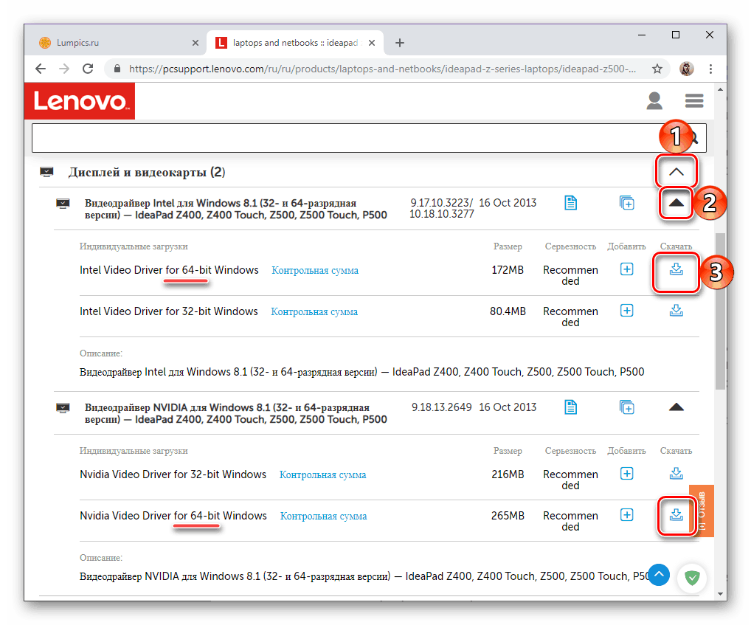
Task: Add Nvidia 32-bit driver with plus icon
Action: coord(626,474)
